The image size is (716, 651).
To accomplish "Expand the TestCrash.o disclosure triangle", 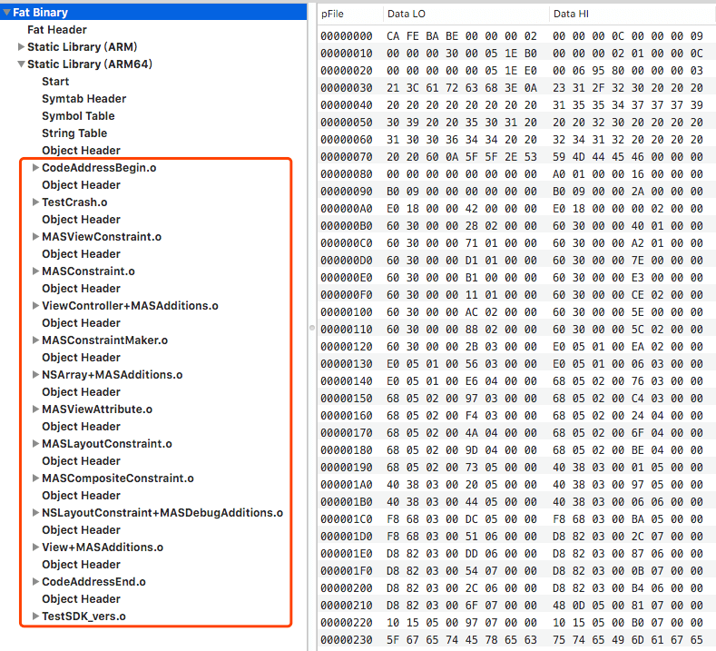I will pyautogui.click(x=35, y=202).
